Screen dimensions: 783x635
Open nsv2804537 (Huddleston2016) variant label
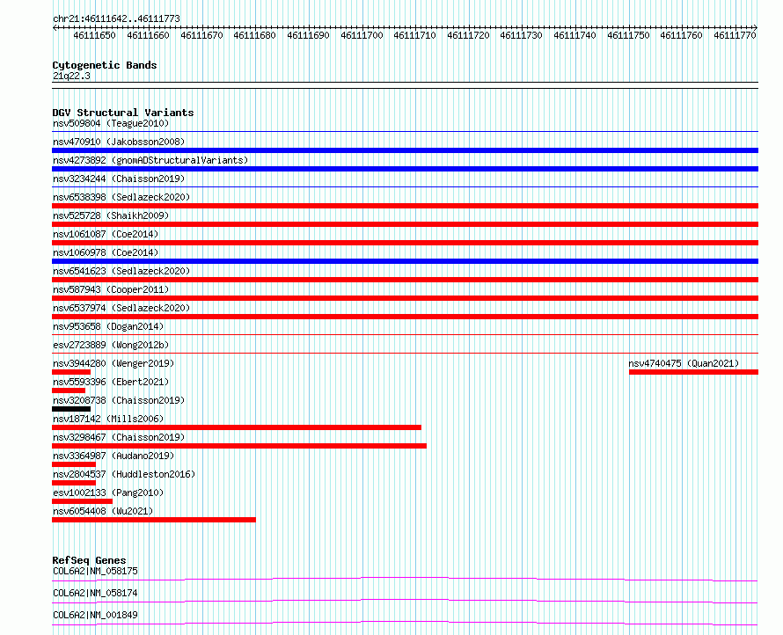124,474
